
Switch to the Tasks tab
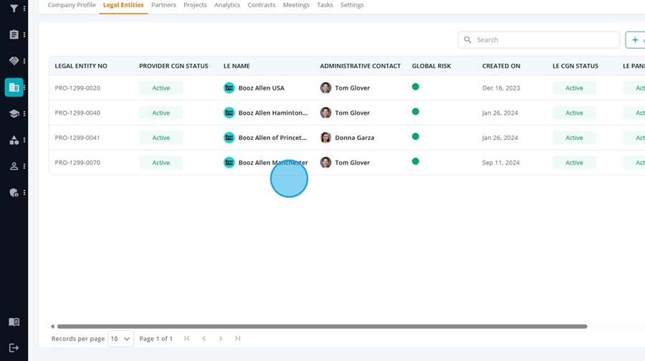(325, 5)
